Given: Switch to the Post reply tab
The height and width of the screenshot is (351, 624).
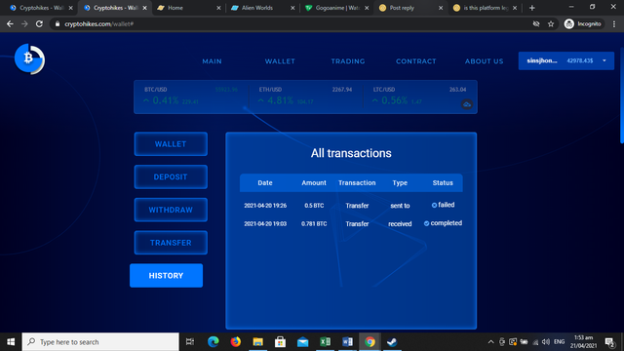Looking at the screenshot, I should tap(409, 8).
